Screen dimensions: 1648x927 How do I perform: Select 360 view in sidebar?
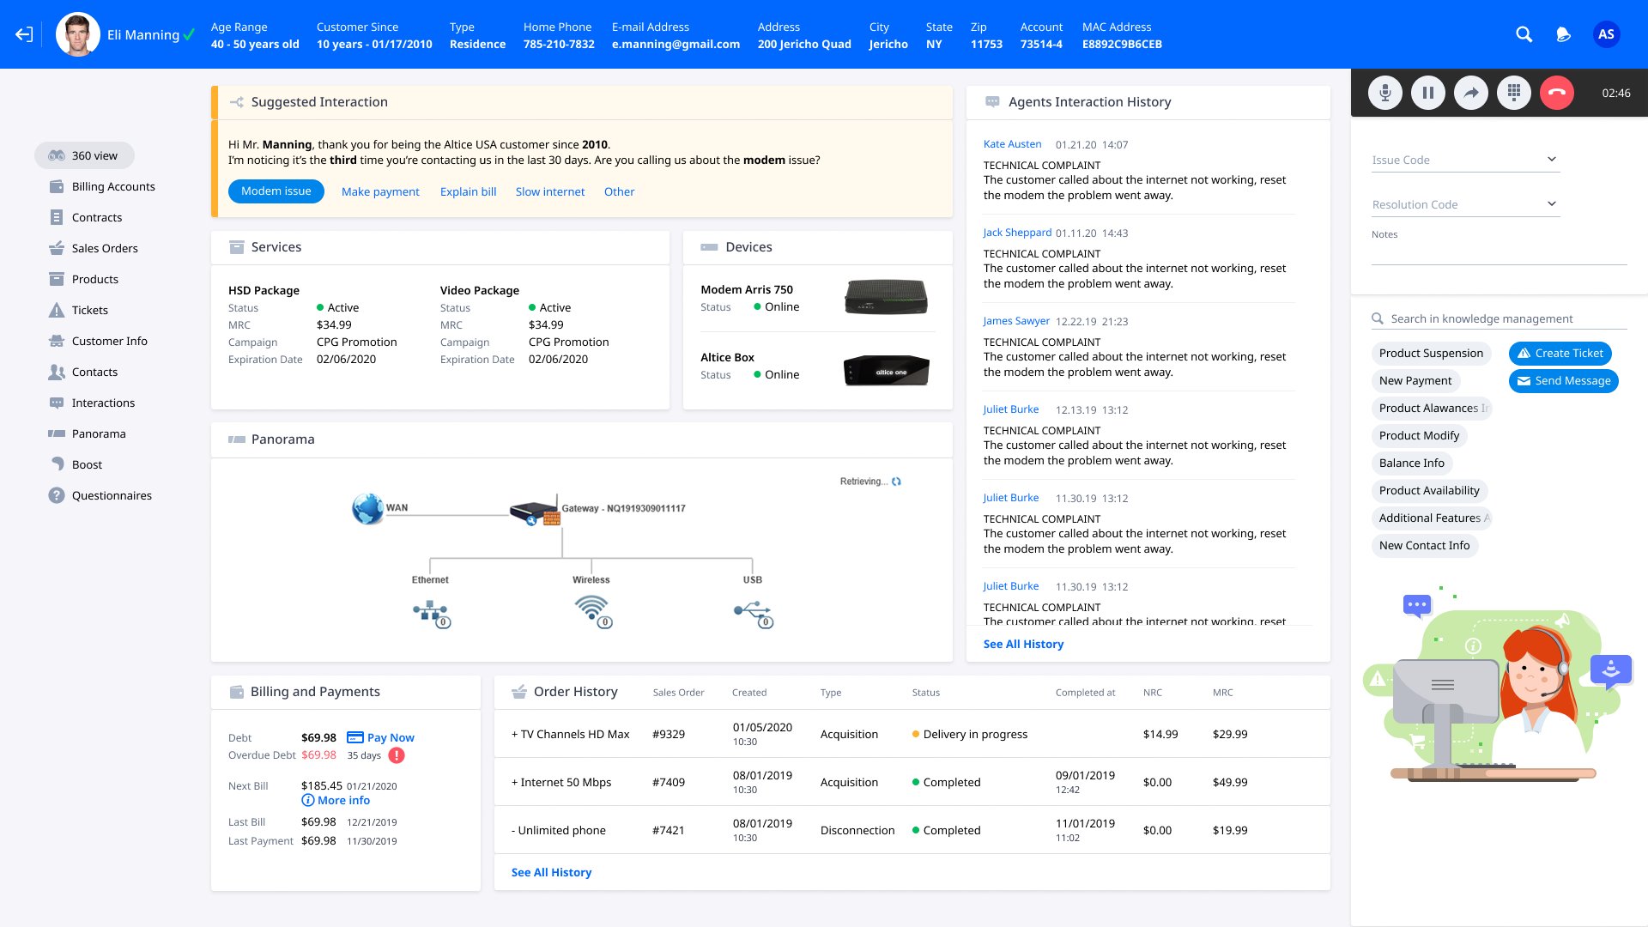84,155
